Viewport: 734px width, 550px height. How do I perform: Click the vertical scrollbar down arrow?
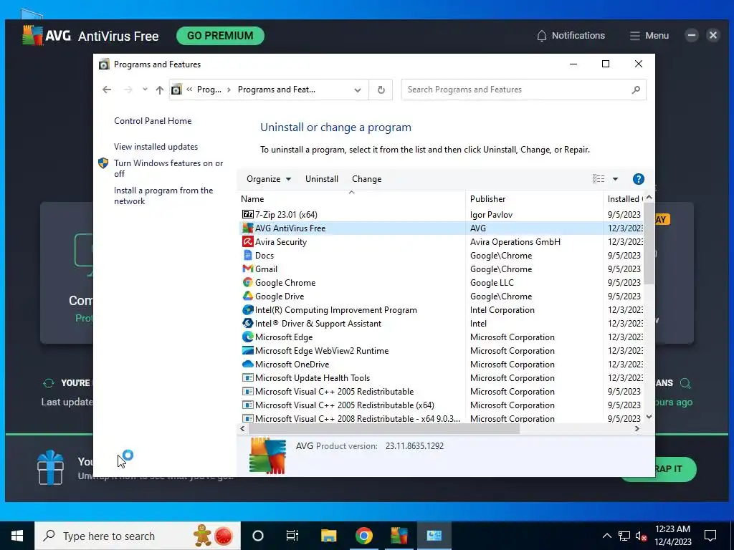coord(649,417)
